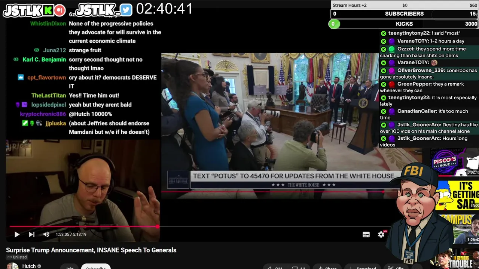Seek using the red video progress bar

(83, 226)
